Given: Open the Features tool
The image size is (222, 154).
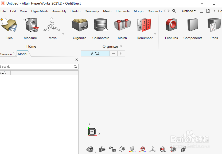Looking at the screenshot, I should [x=171, y=28].
